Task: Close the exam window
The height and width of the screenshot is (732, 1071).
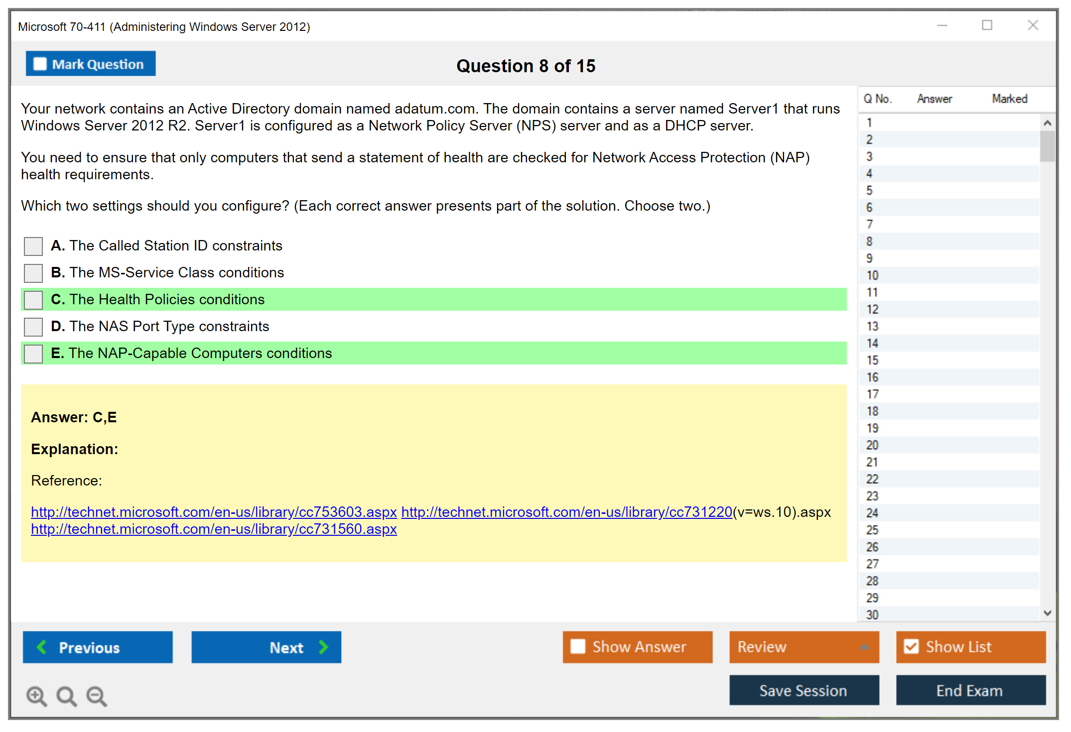Action: point(1033,25)
